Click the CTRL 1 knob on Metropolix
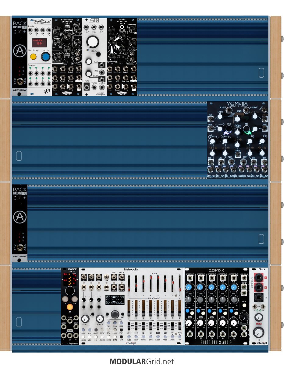This screenshot has height=368, width=284. [86, 318]
